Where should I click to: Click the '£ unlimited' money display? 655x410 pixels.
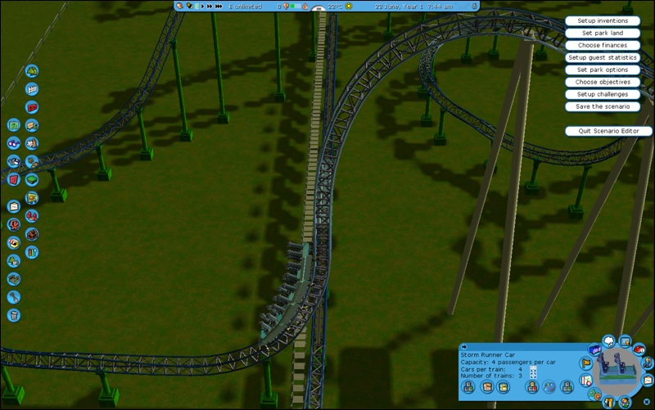coord(245,7)
